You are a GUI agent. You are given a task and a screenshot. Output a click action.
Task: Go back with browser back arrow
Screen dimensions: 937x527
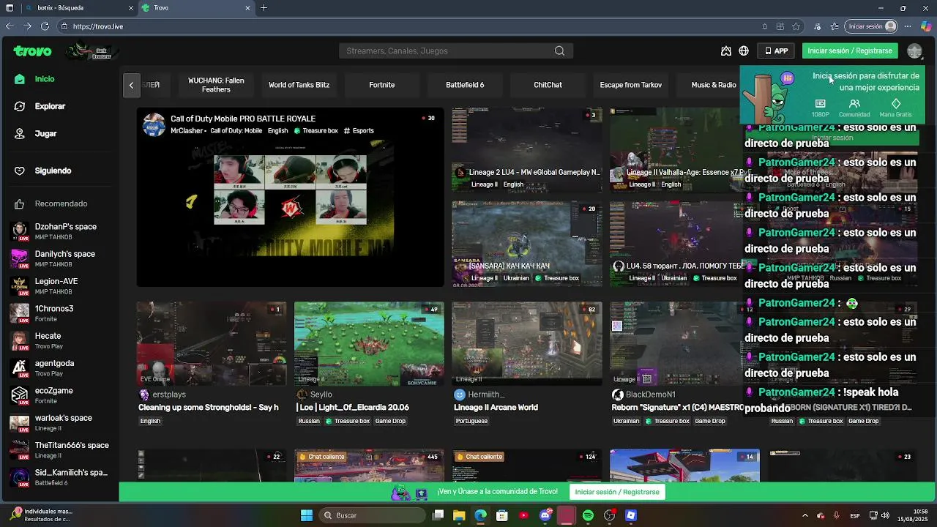(x=10, y=26)
